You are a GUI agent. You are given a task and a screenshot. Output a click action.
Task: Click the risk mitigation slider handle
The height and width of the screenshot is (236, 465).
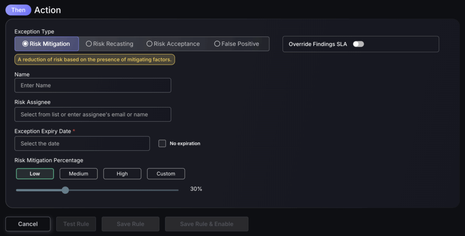point(65,190)
